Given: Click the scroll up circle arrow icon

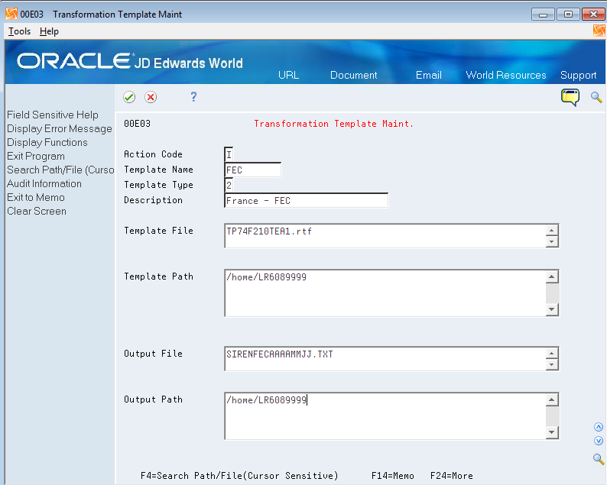Looking at the screenshot, I should click(x=599, y=427).
